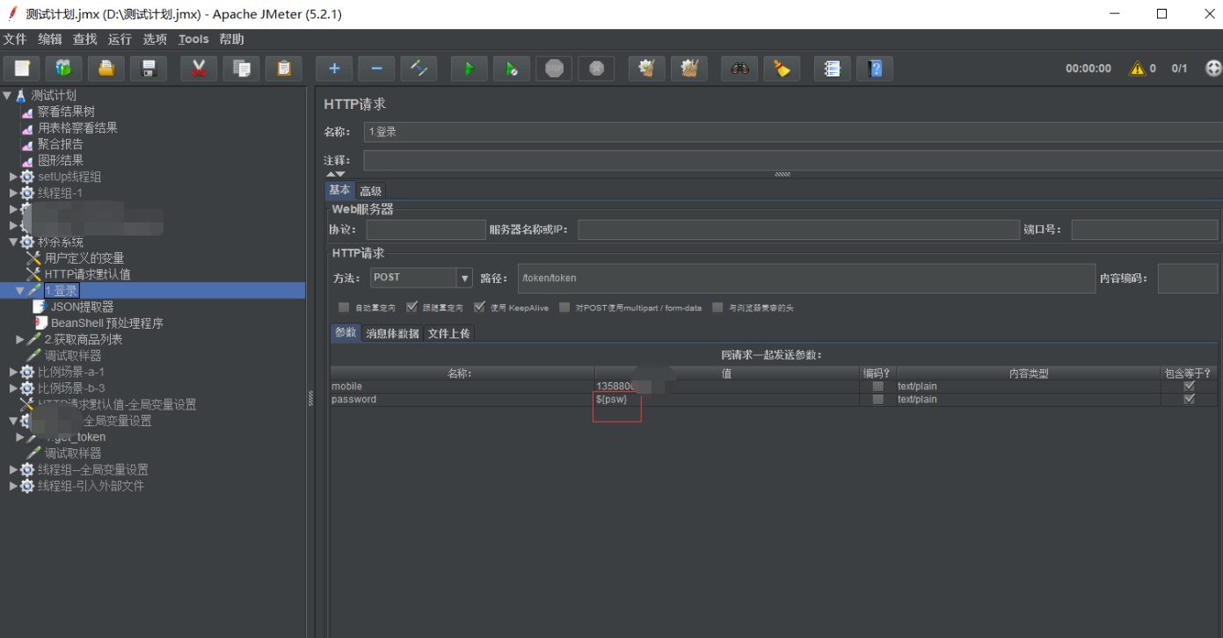
Task: Expand the 比例场景-a-1 node
Action: pos(13,372)
